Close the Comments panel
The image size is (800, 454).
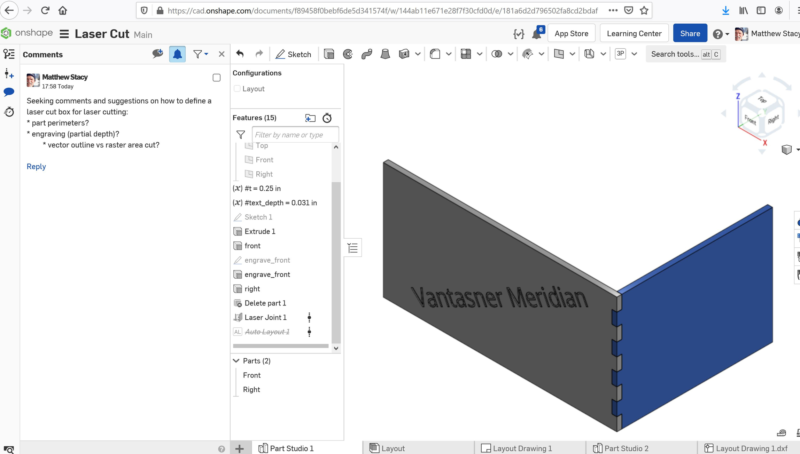pos(222,54)
